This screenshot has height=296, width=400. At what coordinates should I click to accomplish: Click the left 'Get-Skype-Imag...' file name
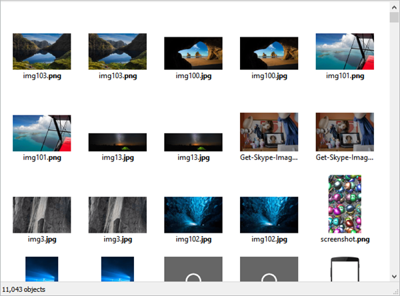click(x=269, y=157)
